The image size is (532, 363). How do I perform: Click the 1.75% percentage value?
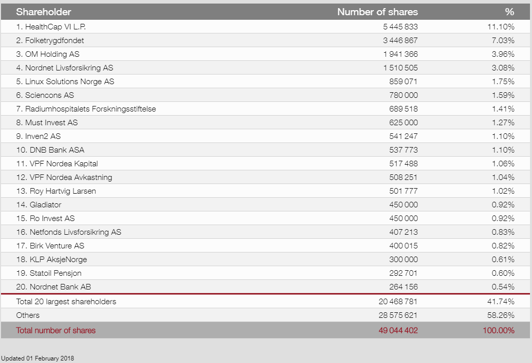coord(503,82)
